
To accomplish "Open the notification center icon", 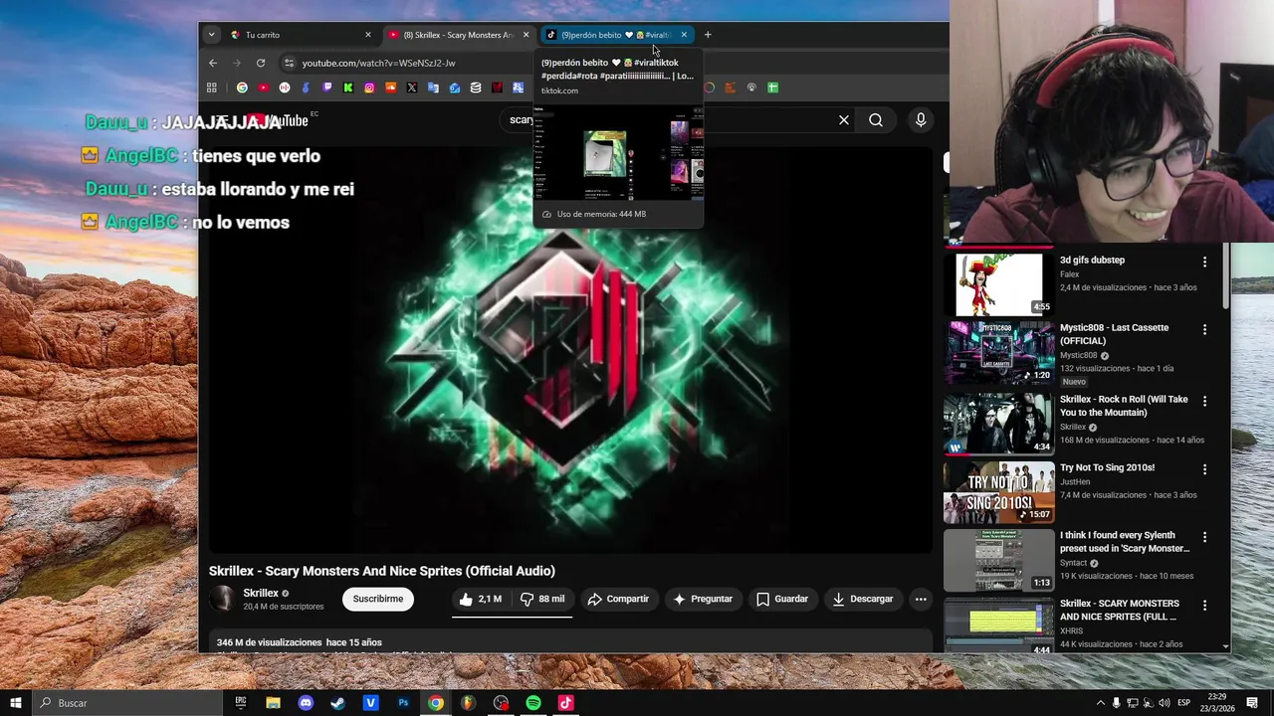I will [x=1252, y=703].
